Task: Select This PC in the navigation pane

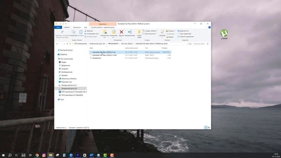Action: pos(66,59)
